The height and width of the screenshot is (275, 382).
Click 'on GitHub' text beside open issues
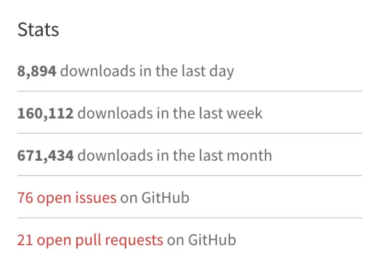point(155,198)
